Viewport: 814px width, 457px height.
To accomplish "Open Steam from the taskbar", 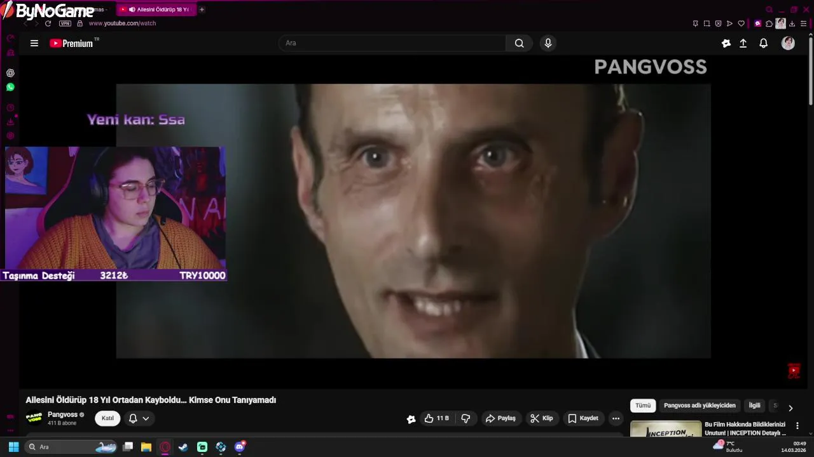I will [183, 447].
